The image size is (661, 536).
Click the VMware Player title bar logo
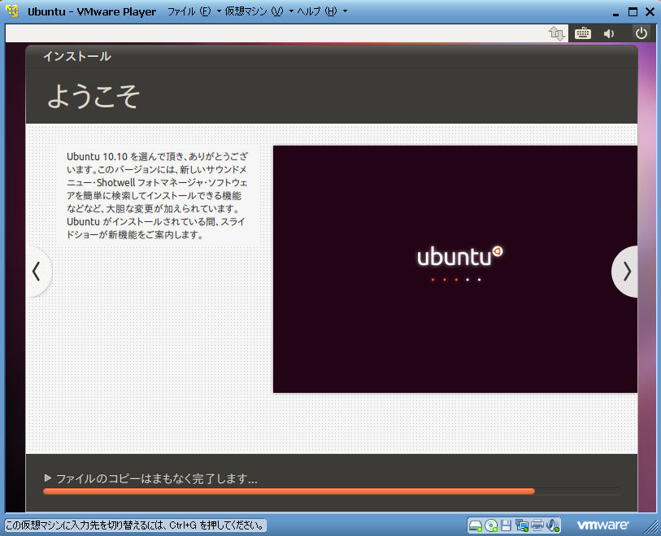(x=12, y=11)
